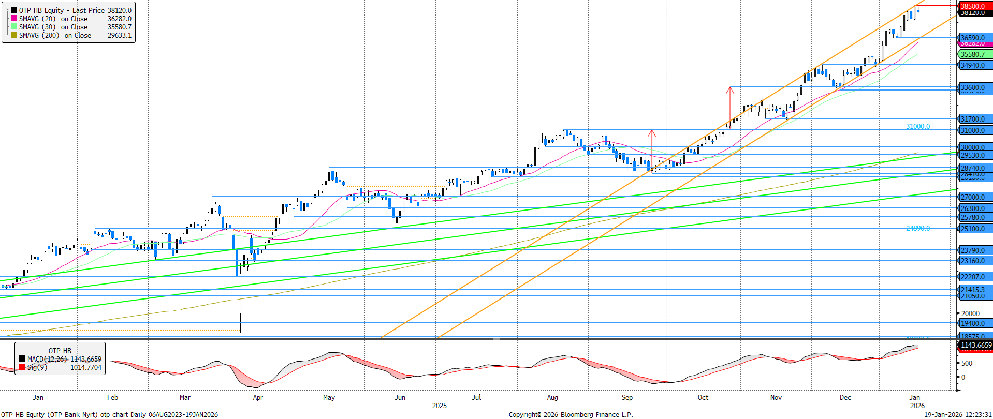Screen dimensions: 993x419
Task: Click the red Sig(9) legend swatch
Action: [x=22, y=367]
